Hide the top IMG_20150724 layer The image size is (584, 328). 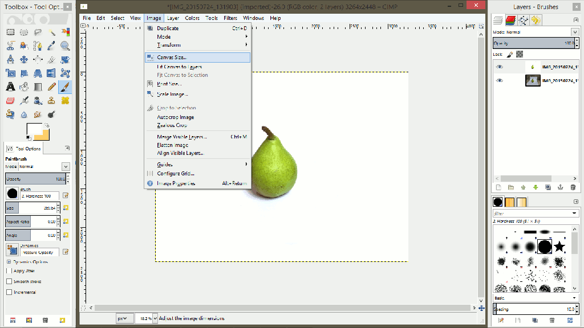point(500,67)
